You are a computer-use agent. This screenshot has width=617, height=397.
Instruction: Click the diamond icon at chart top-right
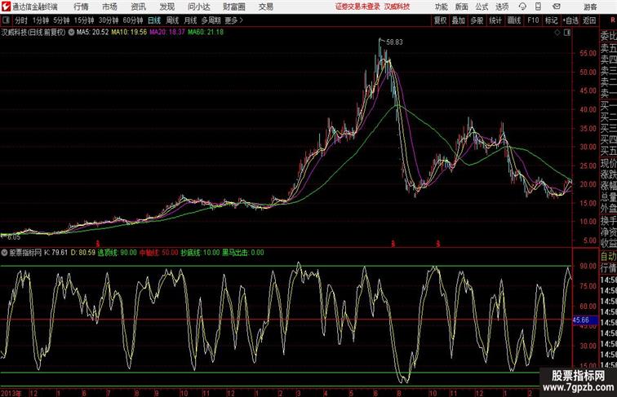[557, 33]
